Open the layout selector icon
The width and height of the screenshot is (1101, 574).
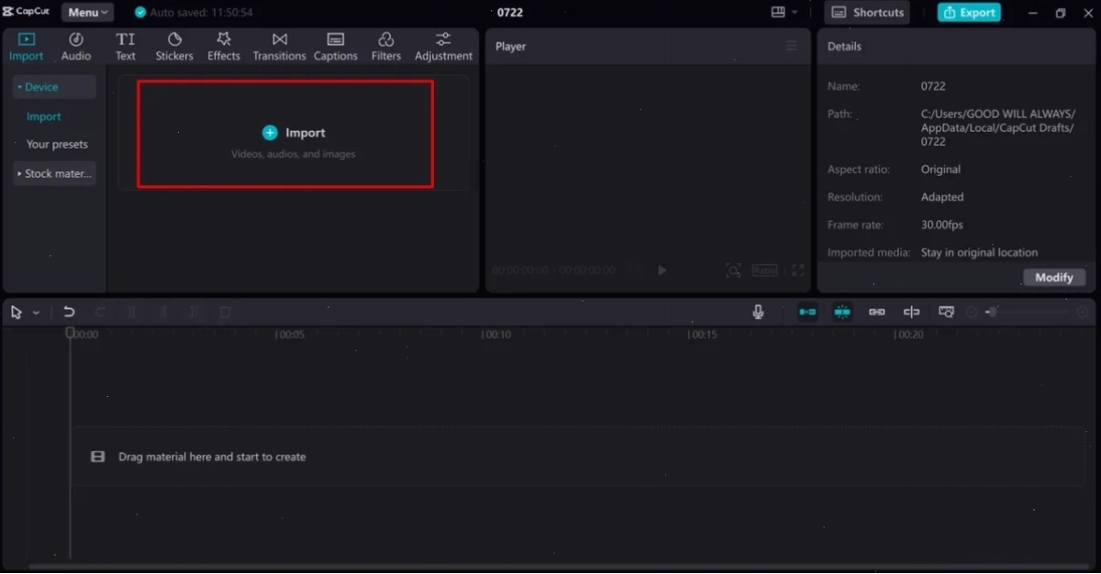point(778,12)
